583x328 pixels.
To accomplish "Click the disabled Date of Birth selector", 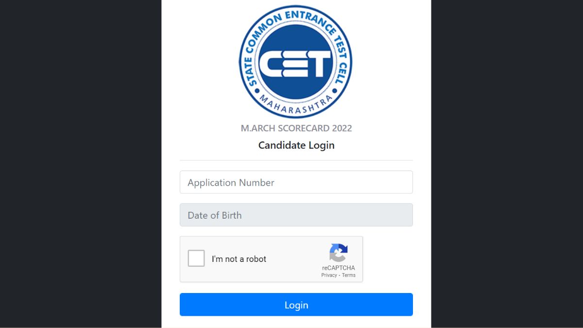I will (x=296, y=214).
